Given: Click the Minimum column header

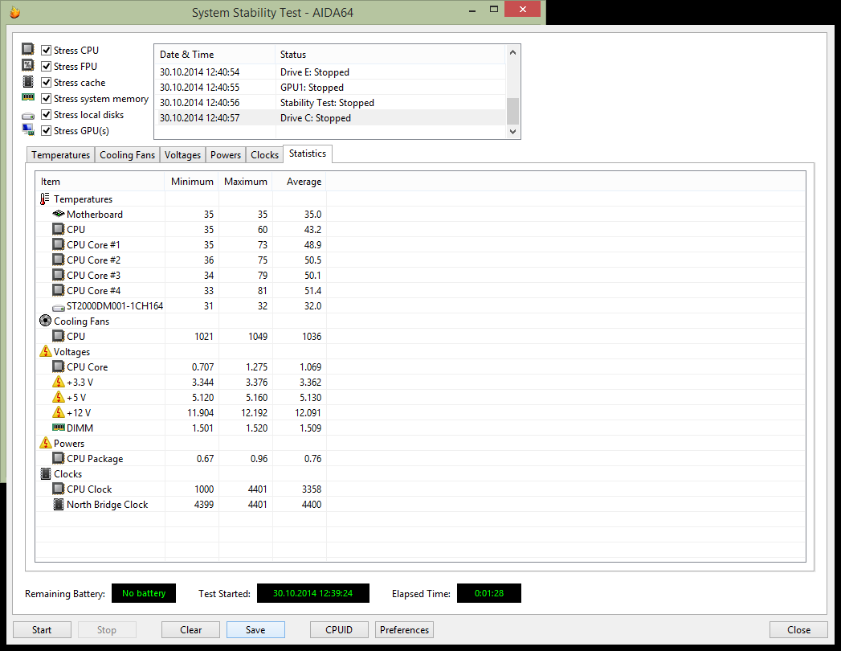Looking at the screenshot, I should tap(191, 182).
